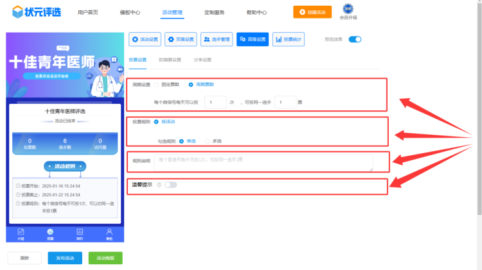Open the 报名 signup icon in preview
Screen dimensions: 482x270
coord(109,231)
